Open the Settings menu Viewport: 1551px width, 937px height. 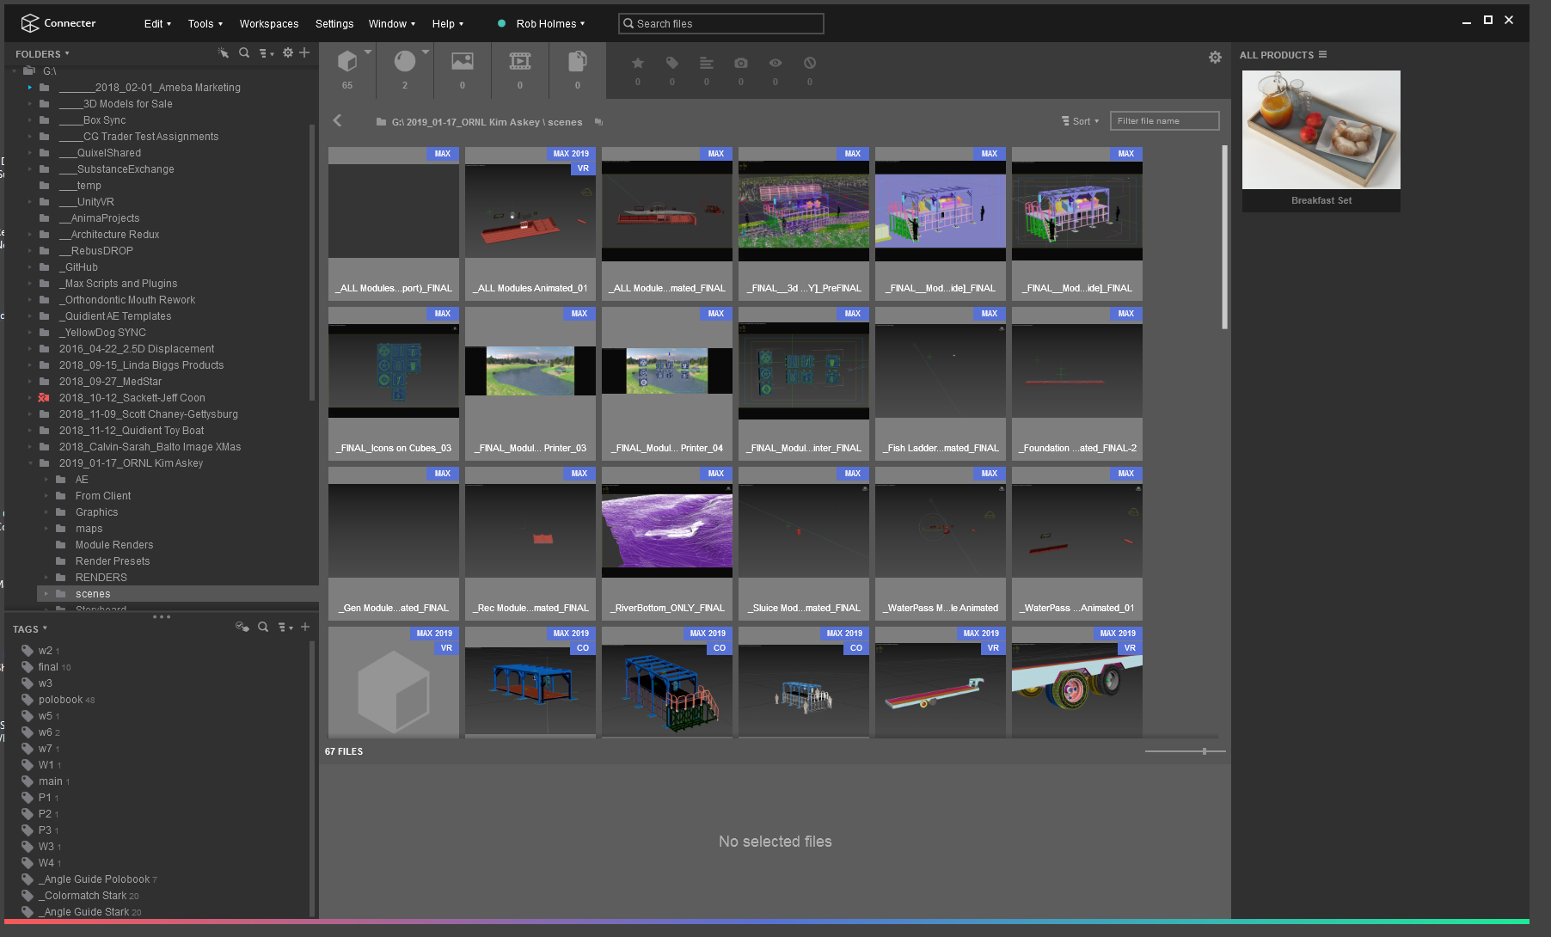pyautogui.click(x=334, y=24)
